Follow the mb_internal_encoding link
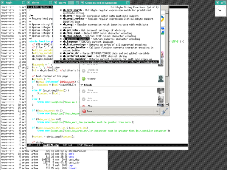Image resolution: width=227 pixels, height=170 pixels. [x=74, y=39]
